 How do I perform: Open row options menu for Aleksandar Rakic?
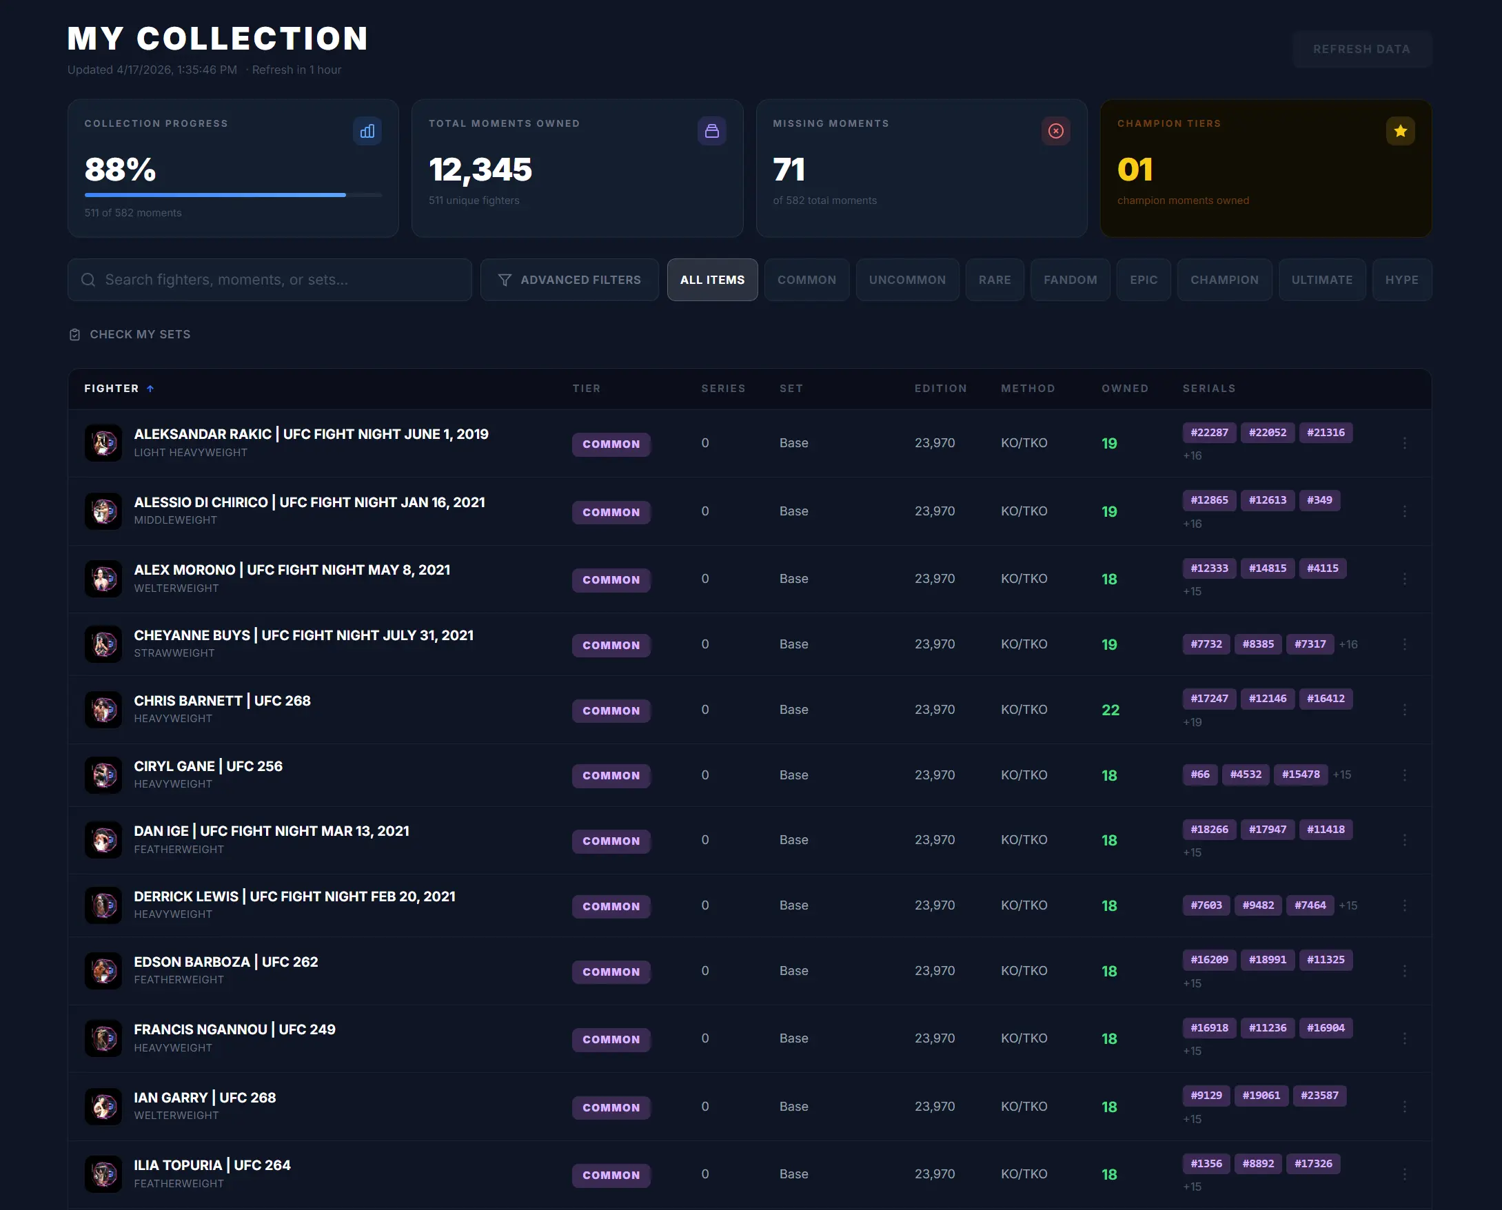[x=1403, y=443]
